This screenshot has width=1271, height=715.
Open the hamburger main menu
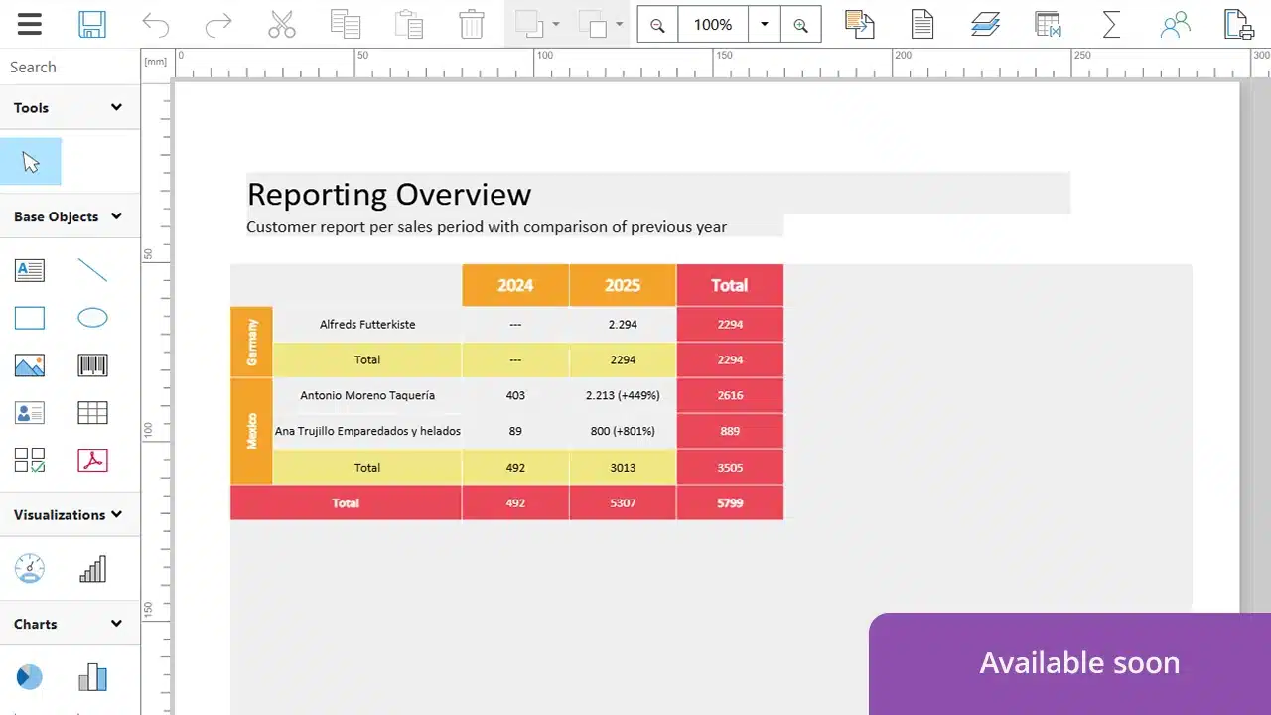click(30, 25)
